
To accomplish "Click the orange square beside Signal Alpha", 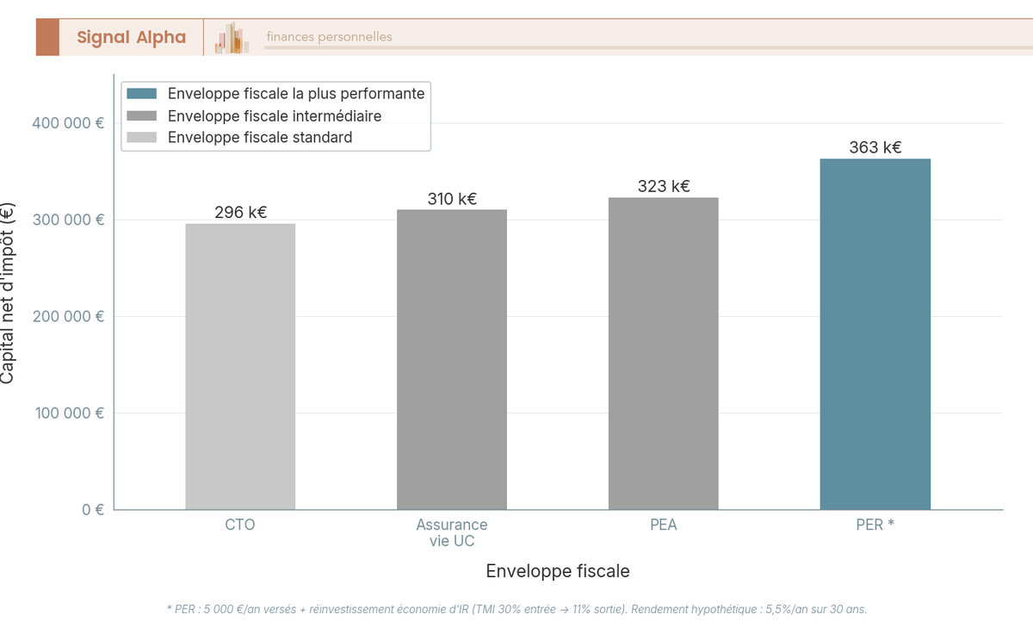I will click(x=47, y=37).
